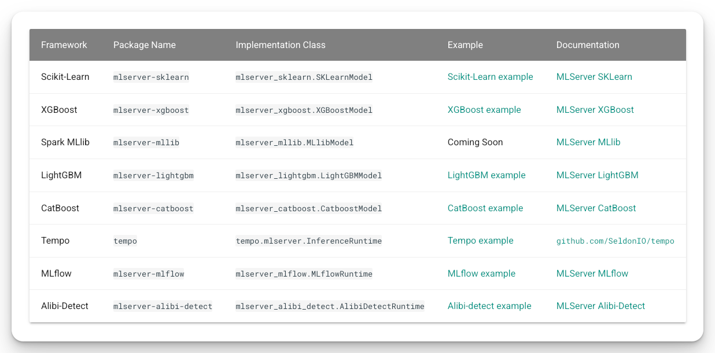
Task: Open the MLServer CatBoost documentation link
Action: [x=596, y=208]
